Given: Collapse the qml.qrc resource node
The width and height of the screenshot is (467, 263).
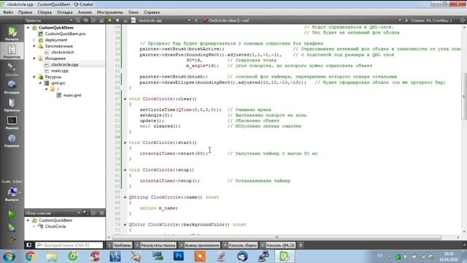Looking at the screenshot, I should (x=40, y=83).
